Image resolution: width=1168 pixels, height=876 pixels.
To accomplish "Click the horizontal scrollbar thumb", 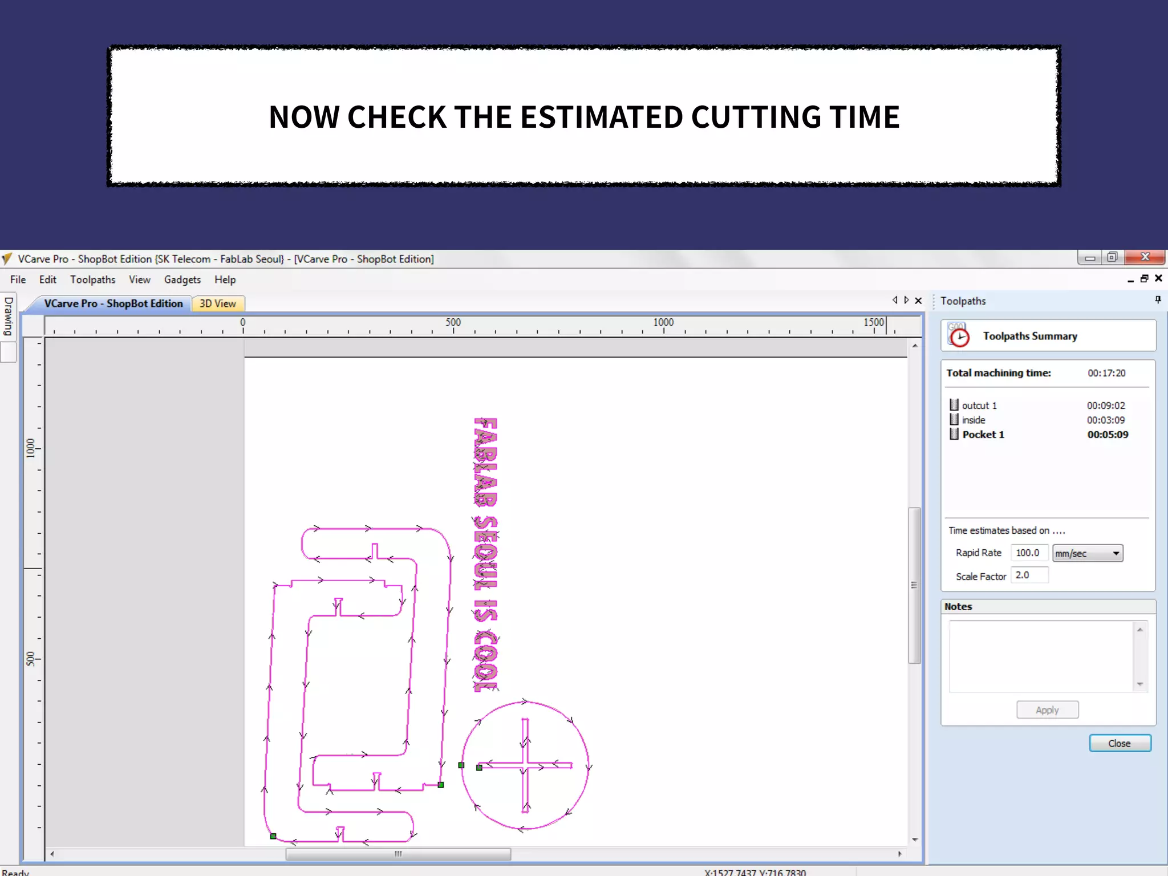I will tap(398, 854).
